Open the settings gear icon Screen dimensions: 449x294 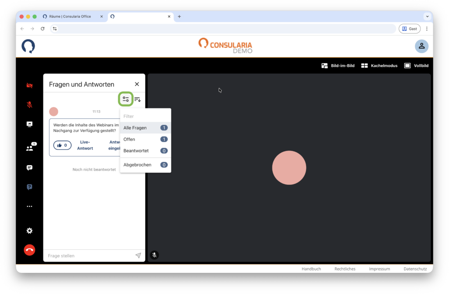coord(29,231)
